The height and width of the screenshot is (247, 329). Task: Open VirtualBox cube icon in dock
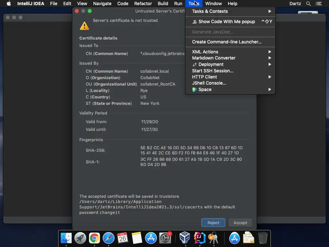click(x=185, y=238)
